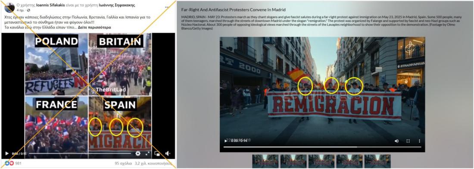The height and width of the screenshot is (169, 474).
Task: Open the post options three-dot menu
Action: [167, 7]
